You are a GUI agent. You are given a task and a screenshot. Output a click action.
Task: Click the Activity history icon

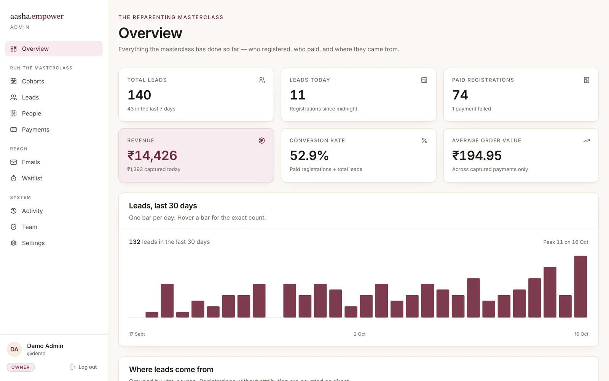click(x=14, y=211)
